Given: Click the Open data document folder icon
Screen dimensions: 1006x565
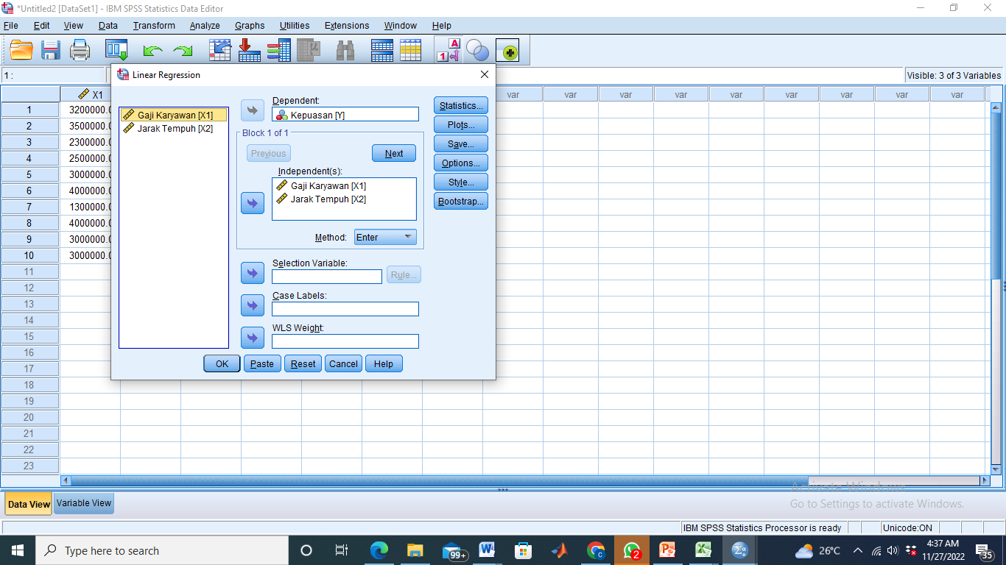Looking at the screenshot, I should pos(21,50).
